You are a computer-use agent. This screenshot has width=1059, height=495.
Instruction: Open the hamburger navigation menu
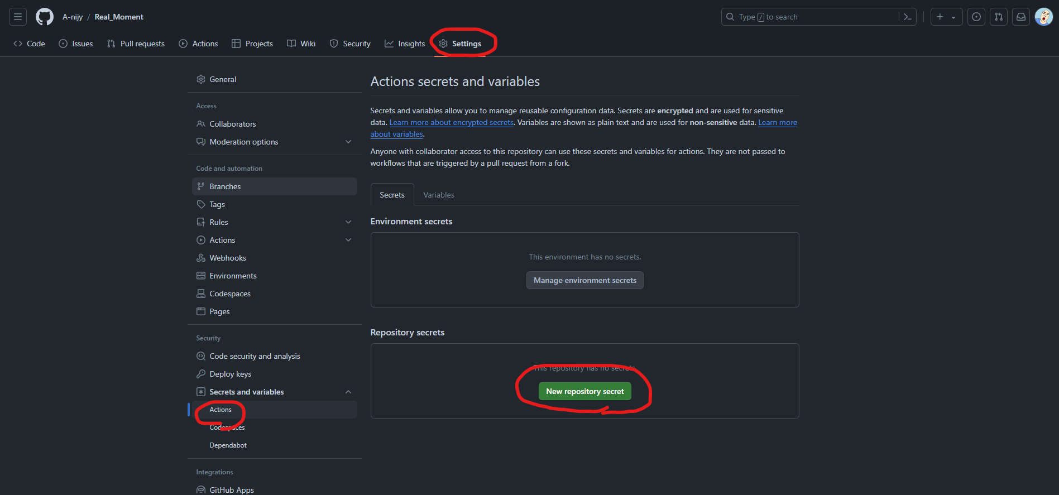[x=18, y=17]
